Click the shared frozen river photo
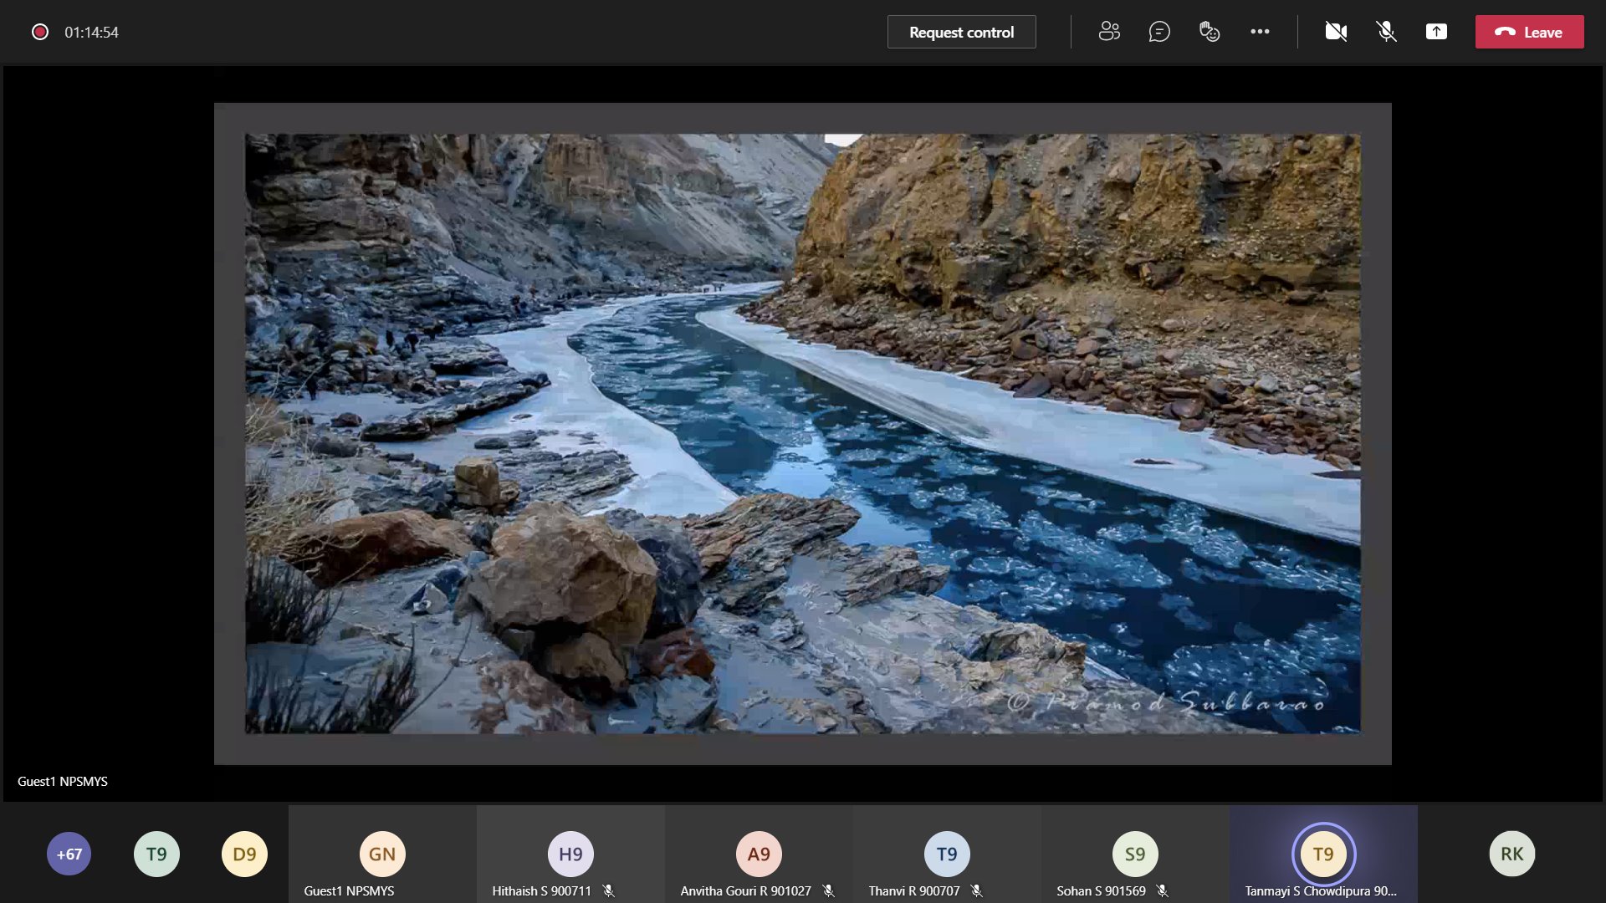The height and width of the screenshot is (903, 1606). pyautogui.click(x=802, y=433)
